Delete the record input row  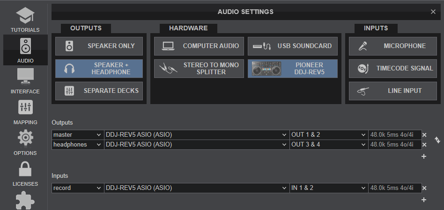click(x=424, y=189)
